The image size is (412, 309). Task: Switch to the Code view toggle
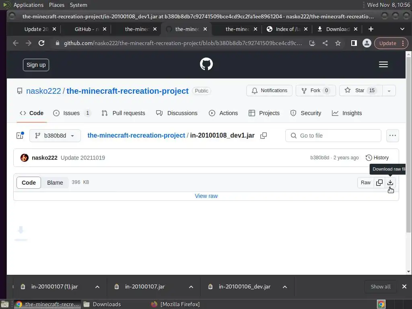(x=29, y=183)
